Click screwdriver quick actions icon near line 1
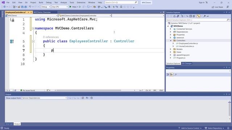Image resolution: width=232 pixels, height=130 pixels. pos(12,20)
